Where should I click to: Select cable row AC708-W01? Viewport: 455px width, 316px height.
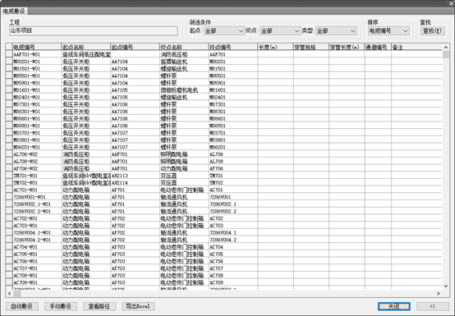tap(223, 276)
